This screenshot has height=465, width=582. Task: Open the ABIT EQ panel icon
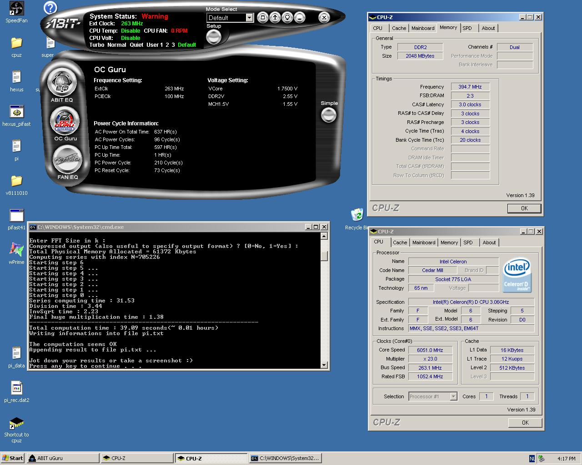coord(61,83)
